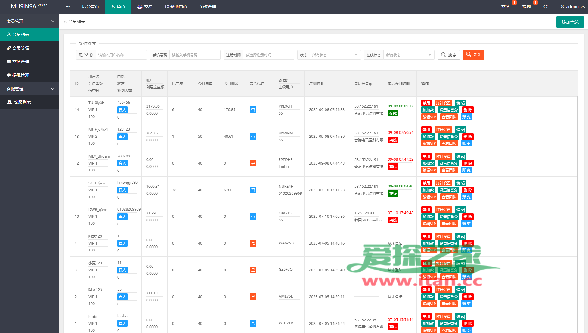
Task: Click the 充值 notification item with badge
Action: [x=506, y=7]
